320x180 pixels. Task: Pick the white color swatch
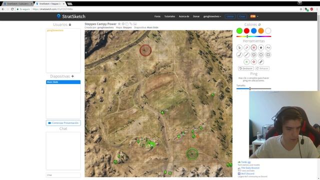point(268,31)
